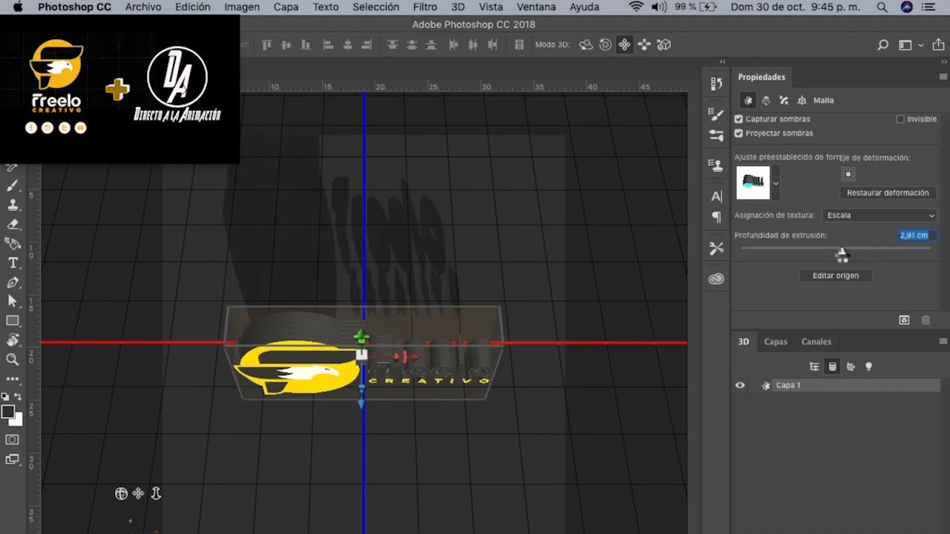Select the Rectangle shape tool

(x=13, y=320)
